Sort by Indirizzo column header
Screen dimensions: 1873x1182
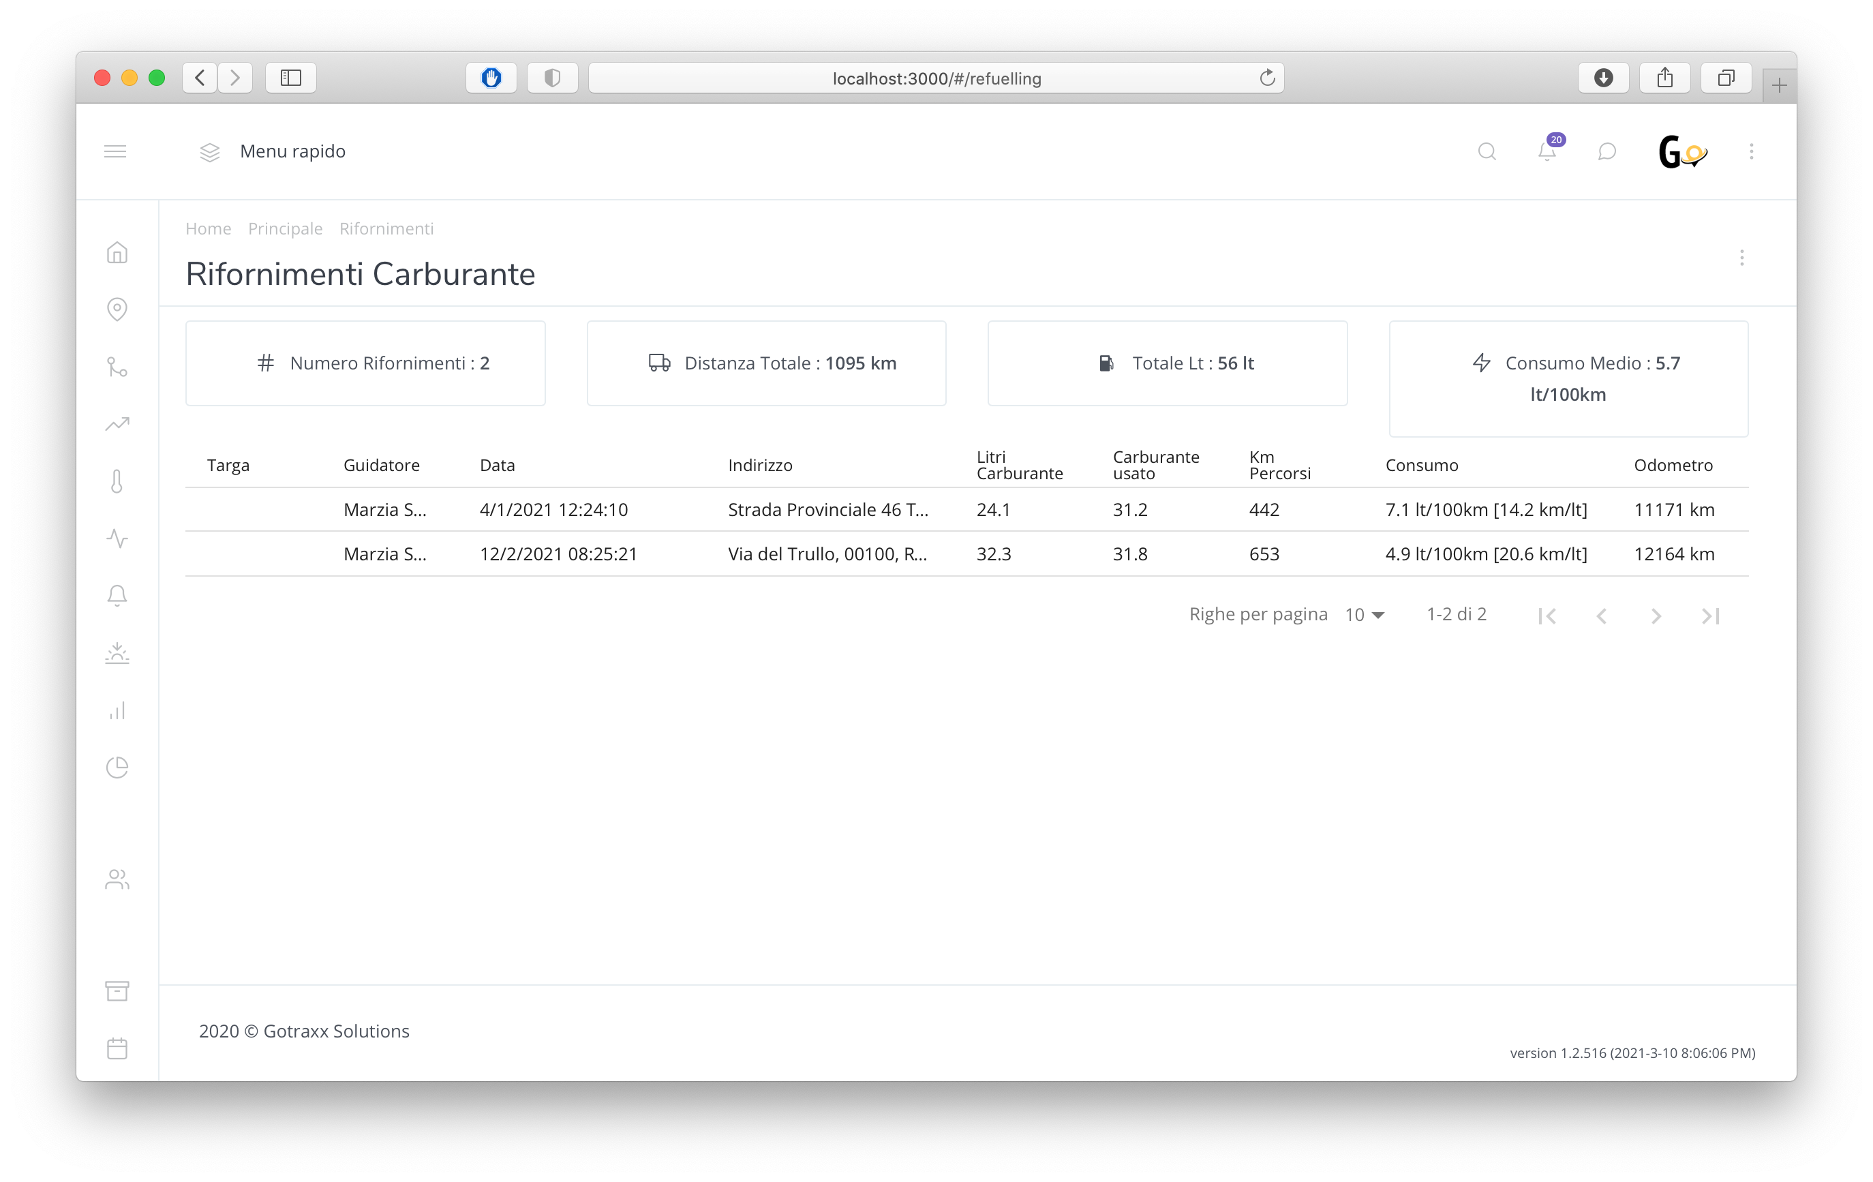point(760,466)
